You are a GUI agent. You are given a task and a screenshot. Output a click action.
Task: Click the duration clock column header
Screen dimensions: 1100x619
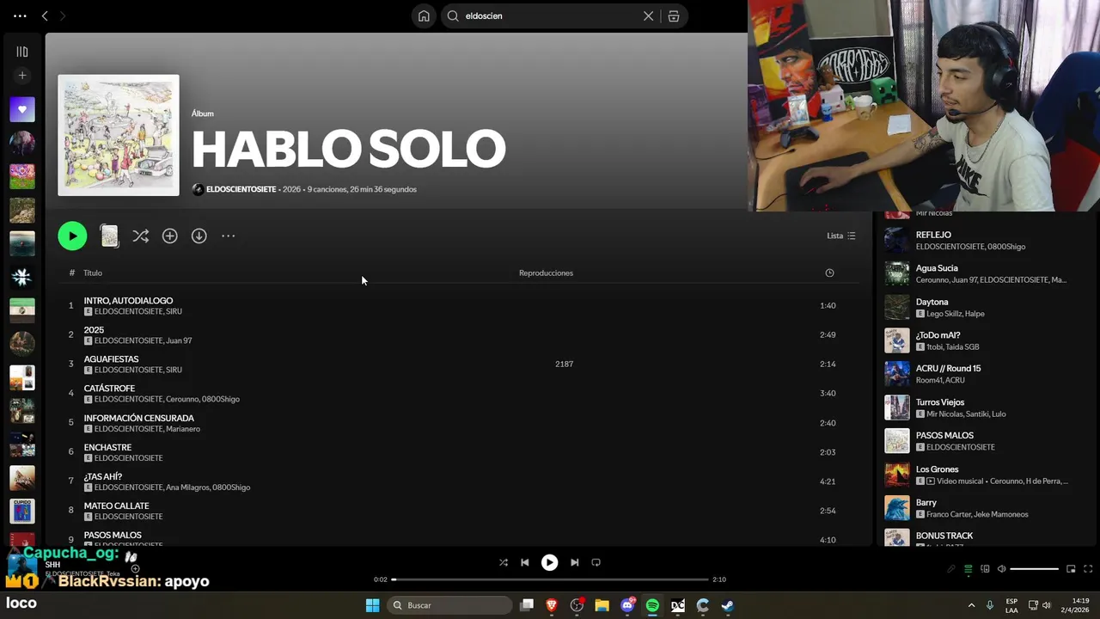pyautogui.click(x=829, y=273)
